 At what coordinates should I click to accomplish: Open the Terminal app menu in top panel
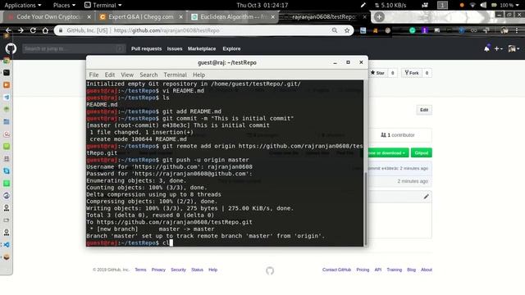103,5
